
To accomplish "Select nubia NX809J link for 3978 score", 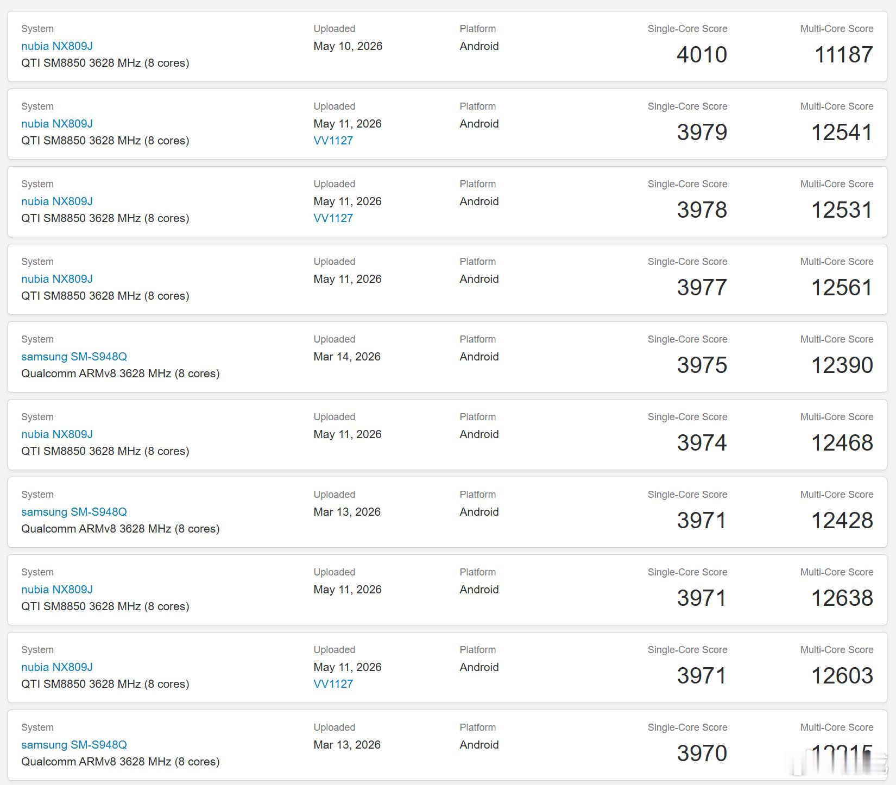I will pyautogui.click(x=57, y=201).
